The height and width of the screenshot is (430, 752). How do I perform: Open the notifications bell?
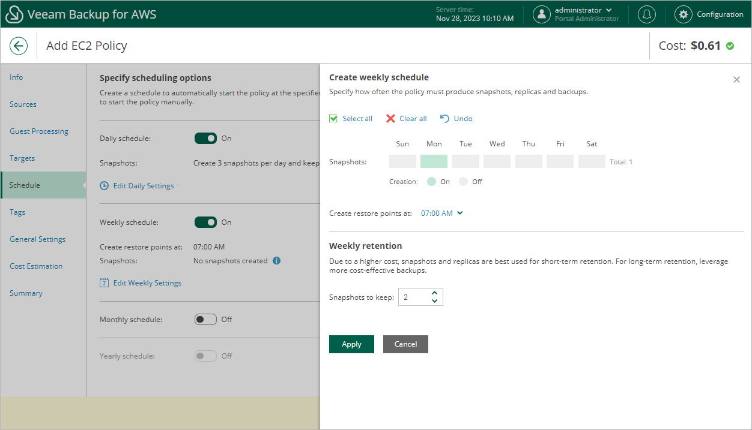tap(647, 14)
